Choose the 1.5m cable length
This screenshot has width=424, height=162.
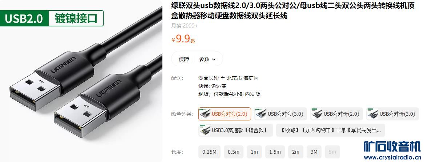tap(275, 152)
